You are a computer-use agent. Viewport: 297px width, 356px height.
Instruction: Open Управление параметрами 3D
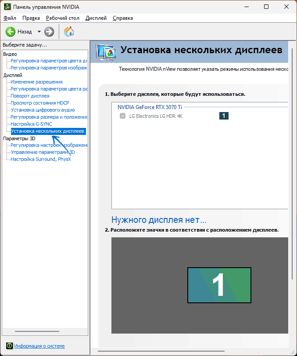coord(43,152)
